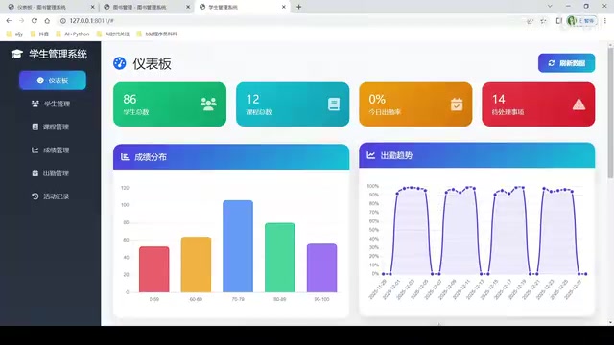Click the address bar showing 127.0.0.1:8011
The height and width of the screenshot is (345, 614).
pos(290,21)
